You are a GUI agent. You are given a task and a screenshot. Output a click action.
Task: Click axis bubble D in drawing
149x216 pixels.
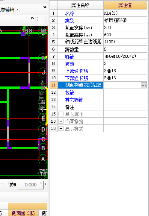click(43, 129)
